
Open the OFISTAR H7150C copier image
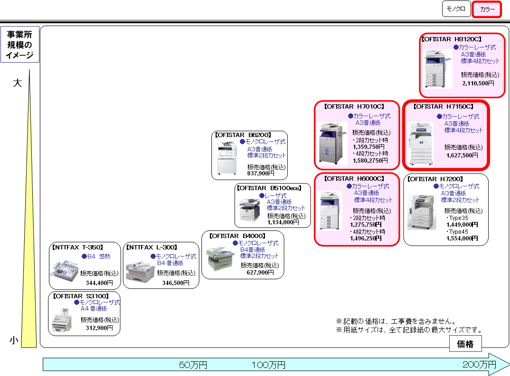click(x=421, y=144)
